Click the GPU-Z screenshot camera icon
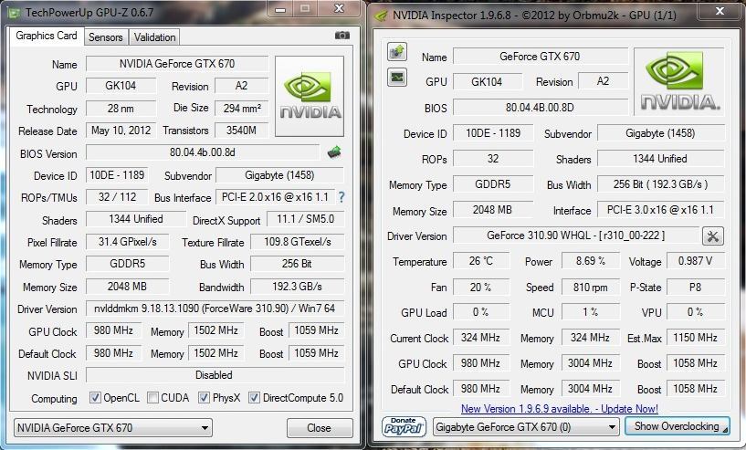This screenshot has width=746, height=450. (x=342, y=36)
